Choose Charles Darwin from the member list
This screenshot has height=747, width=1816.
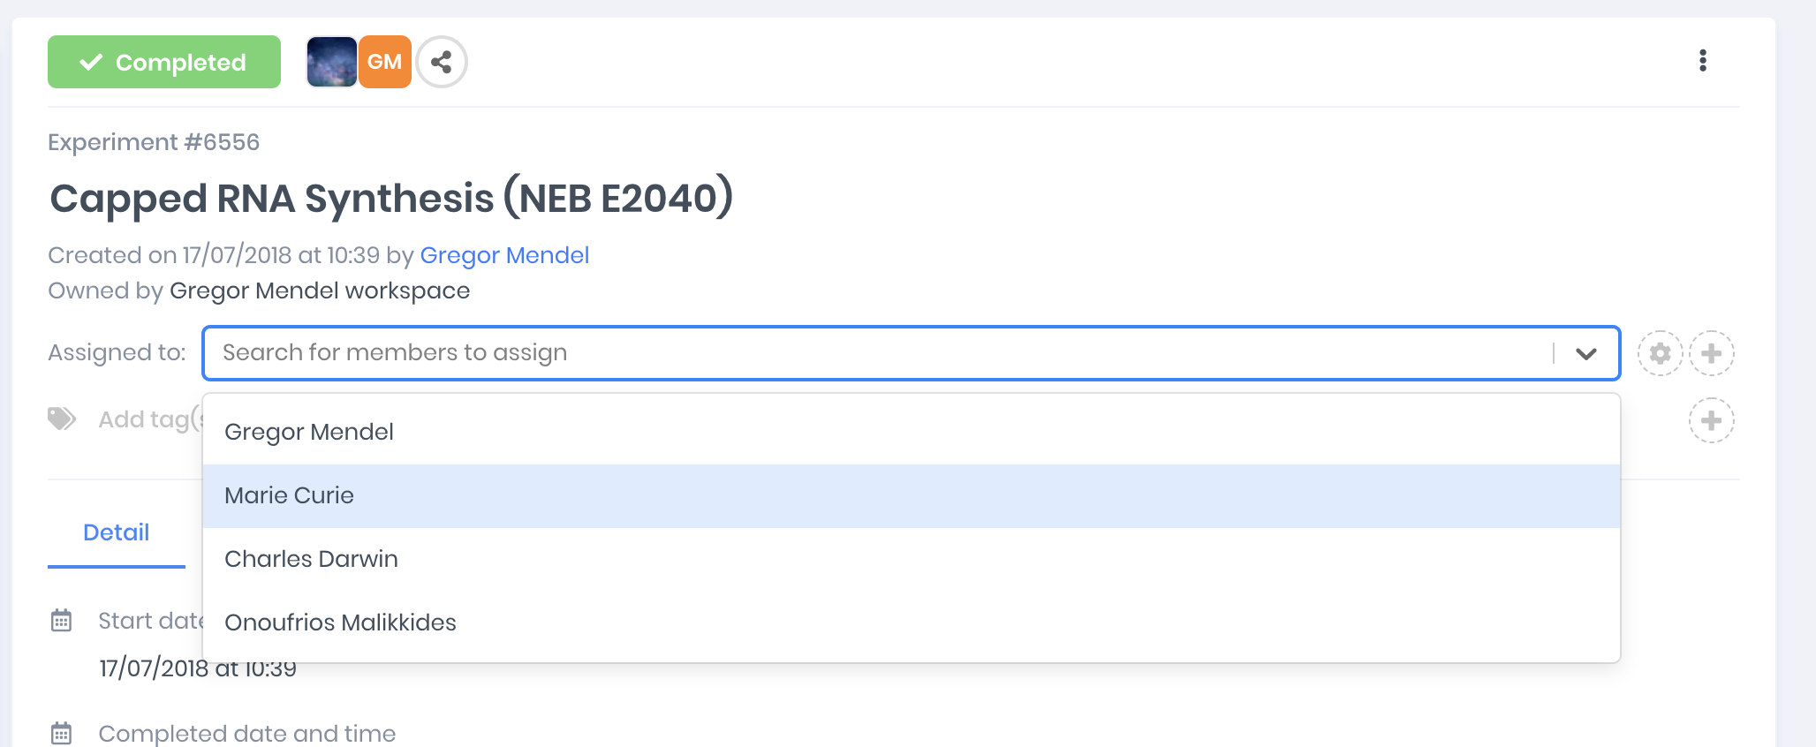312,559
